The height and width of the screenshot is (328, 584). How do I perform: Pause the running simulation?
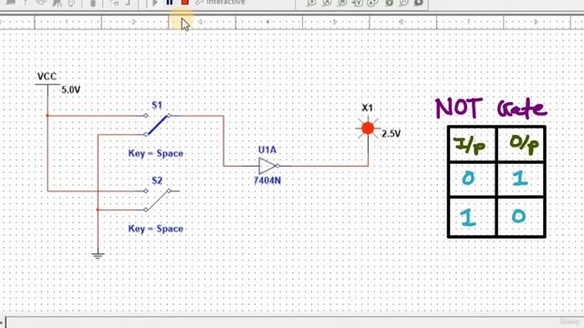(x=170, y=2)
